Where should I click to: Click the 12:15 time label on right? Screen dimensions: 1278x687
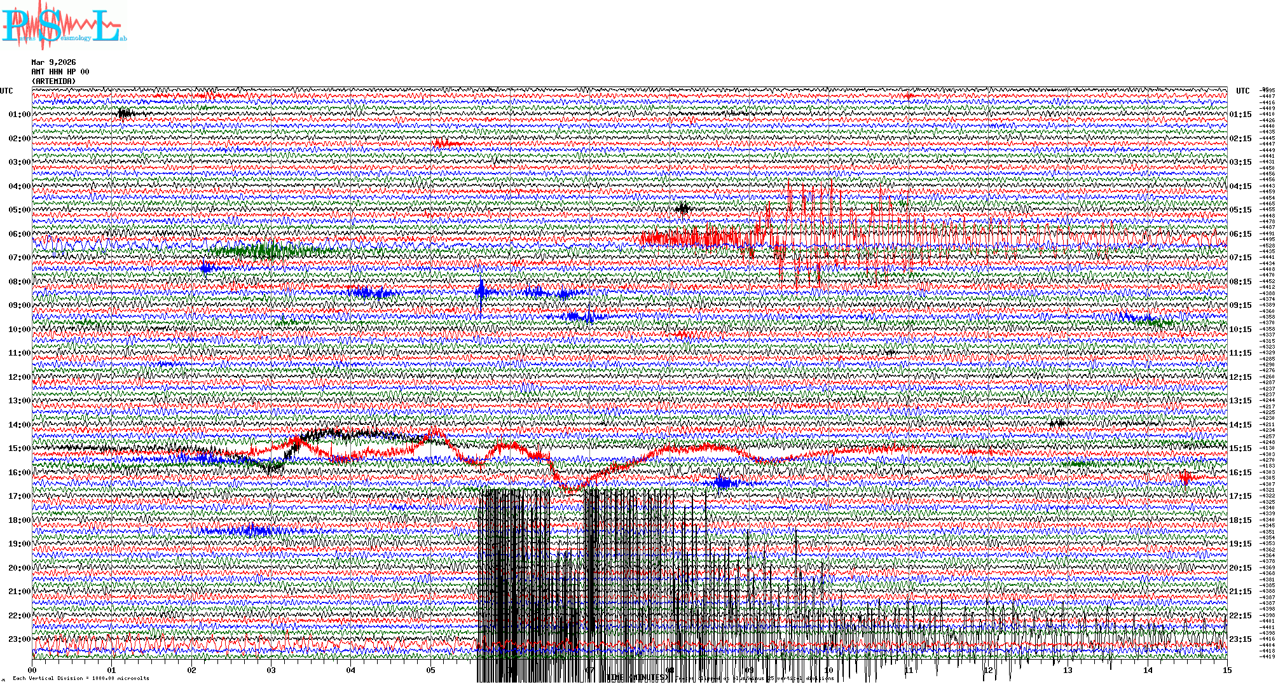[x=1240, y=377]
